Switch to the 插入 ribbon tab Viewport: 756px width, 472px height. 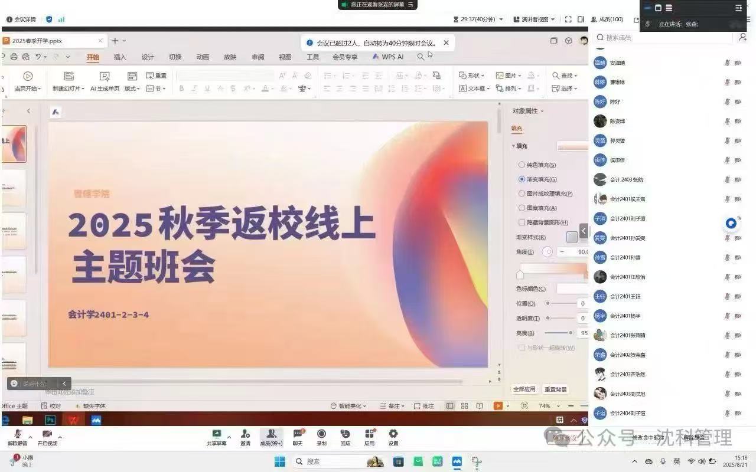[x=120, y=57]
